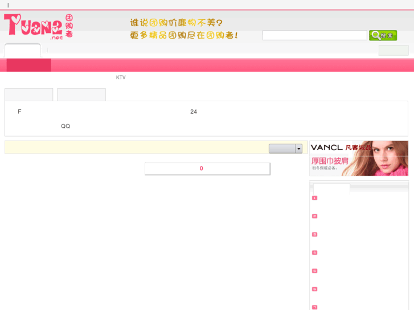Click the 谁说团购价廉物不美 slogan banner
This screenshot has height=310, width=414.
pos(184,29)
